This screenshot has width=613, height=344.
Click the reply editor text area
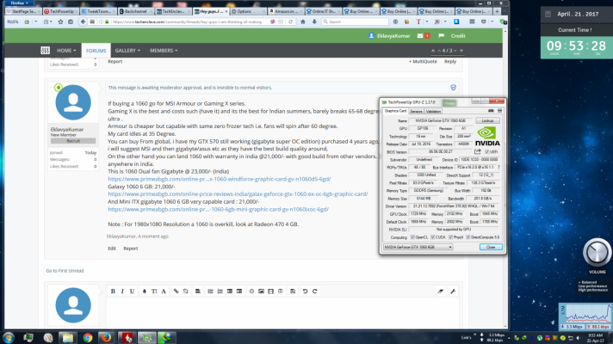282,314
